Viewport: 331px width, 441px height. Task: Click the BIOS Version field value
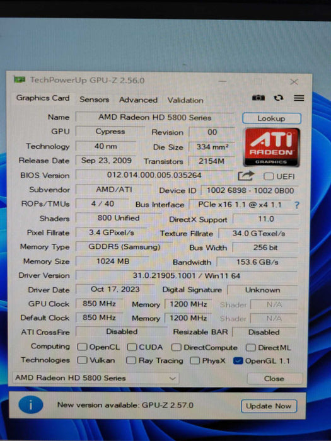pyautogui.click(x=154, y=175)
